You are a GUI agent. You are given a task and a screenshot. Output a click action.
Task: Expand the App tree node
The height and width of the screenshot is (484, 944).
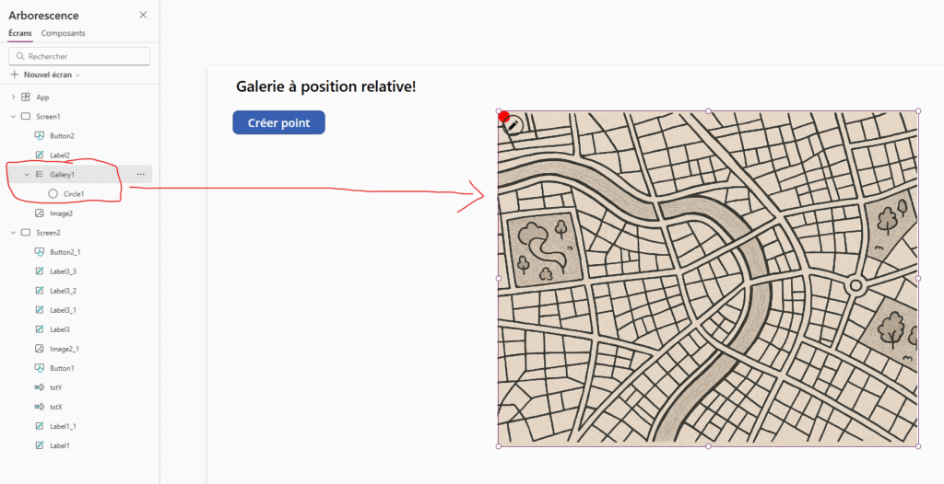point(13,97)
